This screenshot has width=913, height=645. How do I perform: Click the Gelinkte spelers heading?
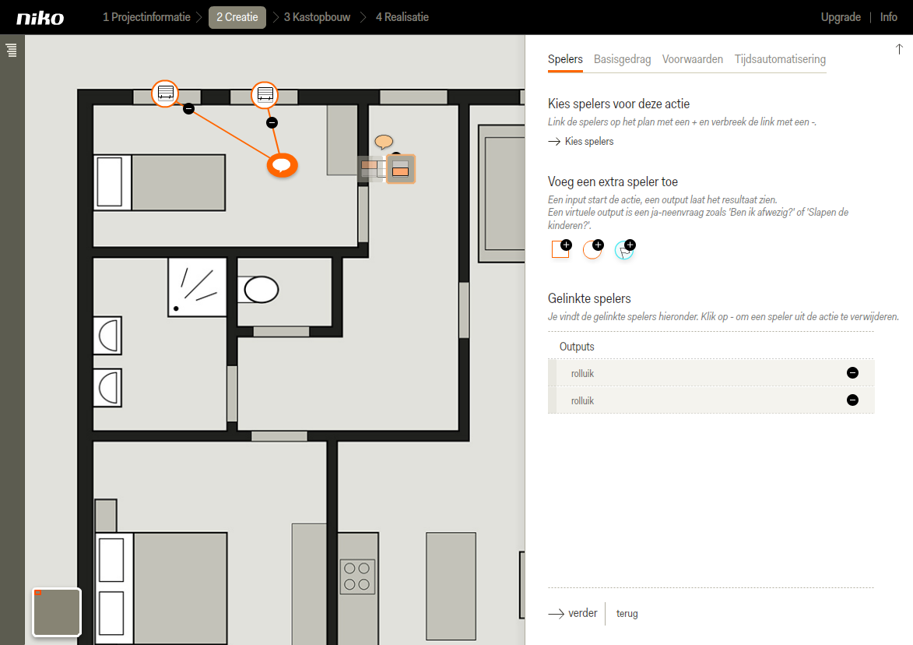point(589,299)
